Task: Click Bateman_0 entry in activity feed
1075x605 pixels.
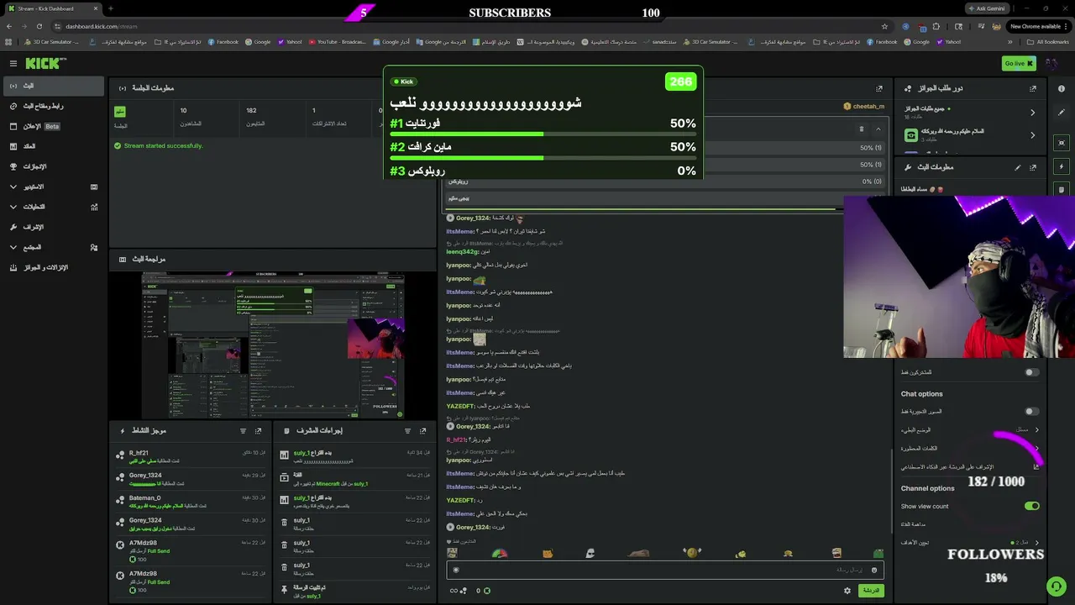Action: click(190, 502)
